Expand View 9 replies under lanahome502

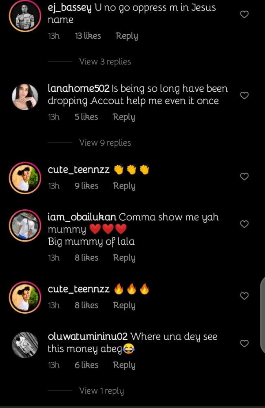(x=105, y=143)
